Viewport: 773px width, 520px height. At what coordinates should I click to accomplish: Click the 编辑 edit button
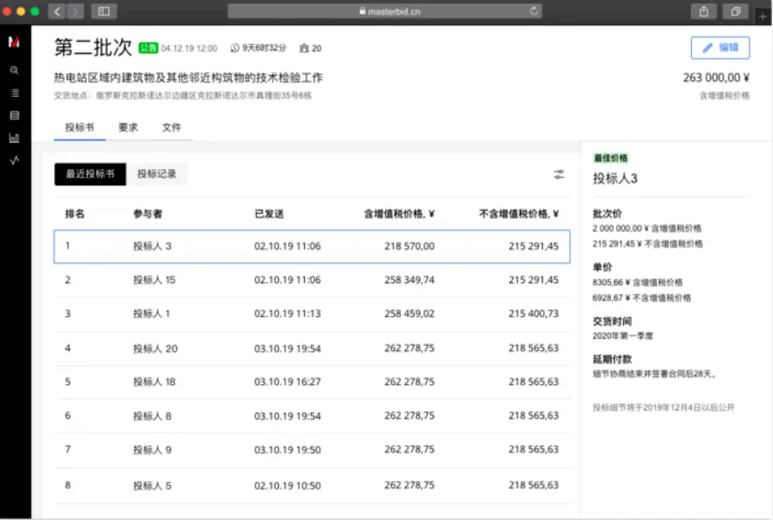click(720, 48)
